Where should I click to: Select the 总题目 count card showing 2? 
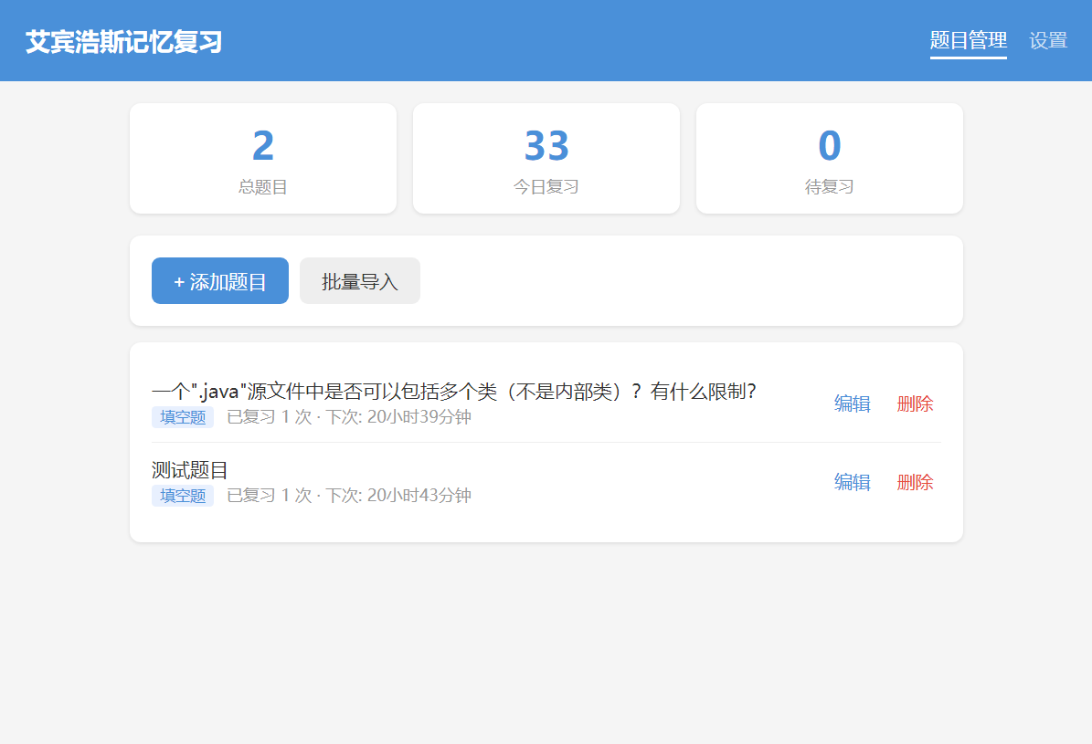(x=263, y=159)
